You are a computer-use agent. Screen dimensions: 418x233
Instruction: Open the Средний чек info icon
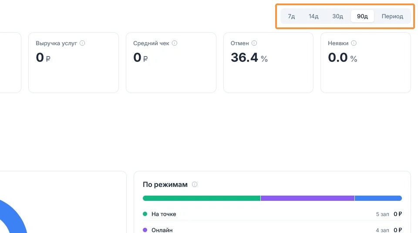(x=175, y=43)
